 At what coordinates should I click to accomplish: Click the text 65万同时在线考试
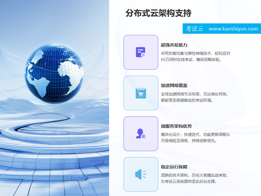(177, 59)
